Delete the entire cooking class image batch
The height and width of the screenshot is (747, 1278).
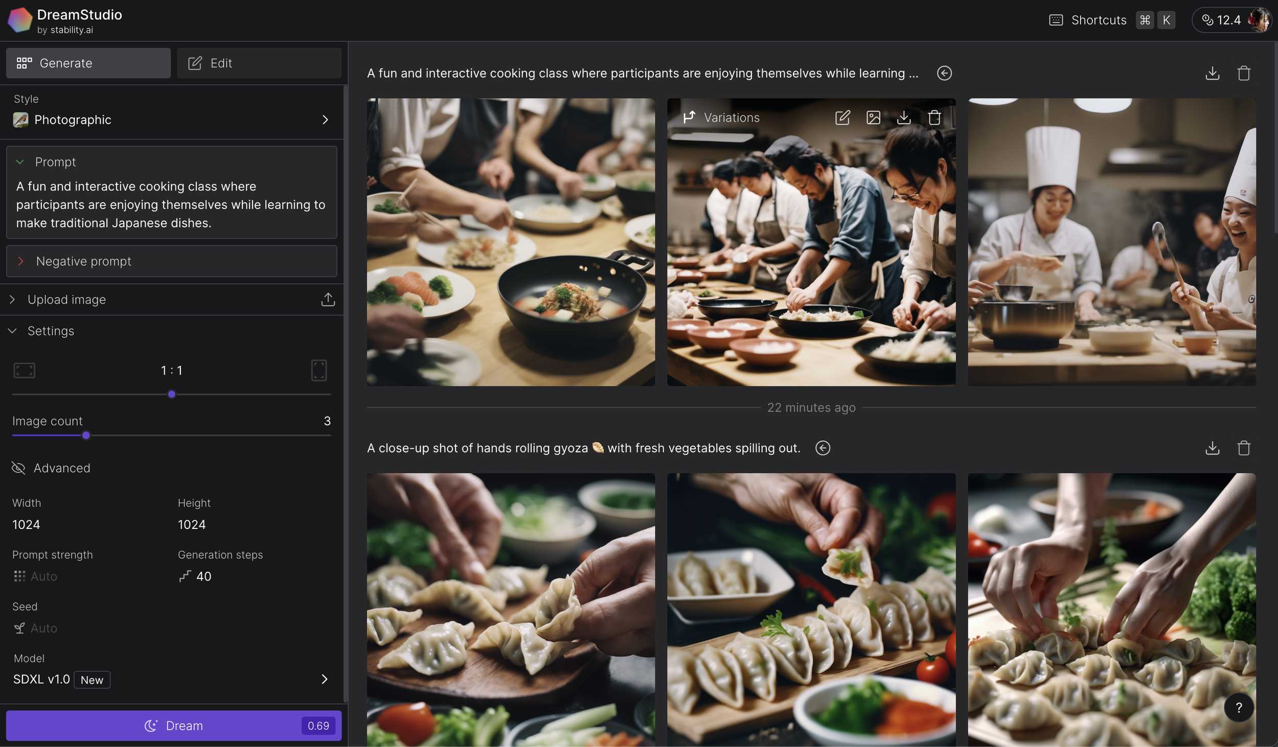pyautogui.click(x=1243, y=73)
